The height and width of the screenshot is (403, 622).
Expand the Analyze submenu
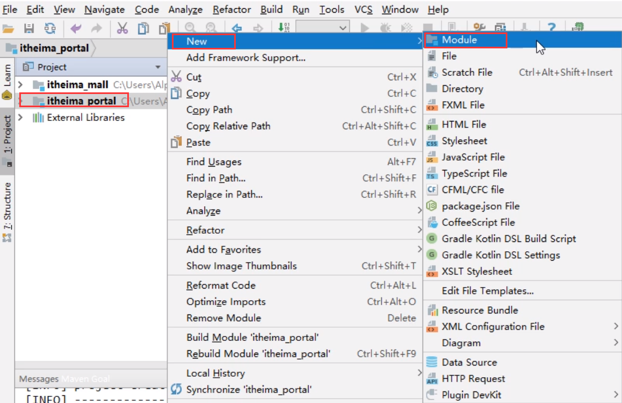(295, 211)
